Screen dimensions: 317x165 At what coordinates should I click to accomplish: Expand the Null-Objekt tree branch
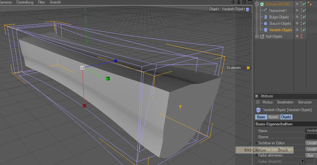(257, 36)
